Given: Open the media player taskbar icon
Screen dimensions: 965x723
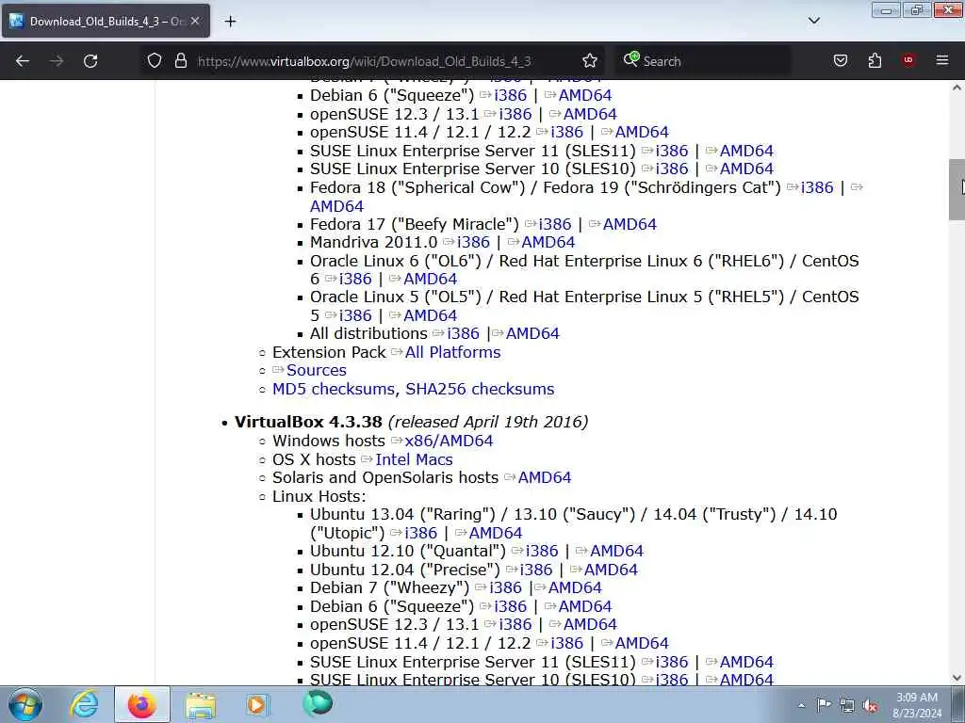Looking at the screenshot, I should [x=256, y=704].
